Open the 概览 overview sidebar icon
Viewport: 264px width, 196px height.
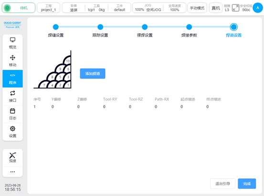(12, 43)
